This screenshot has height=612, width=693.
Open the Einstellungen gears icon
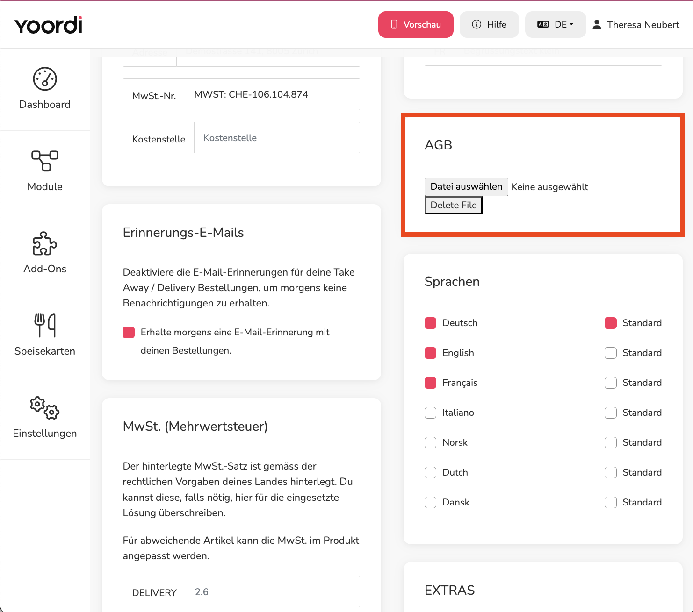point(45,408)
